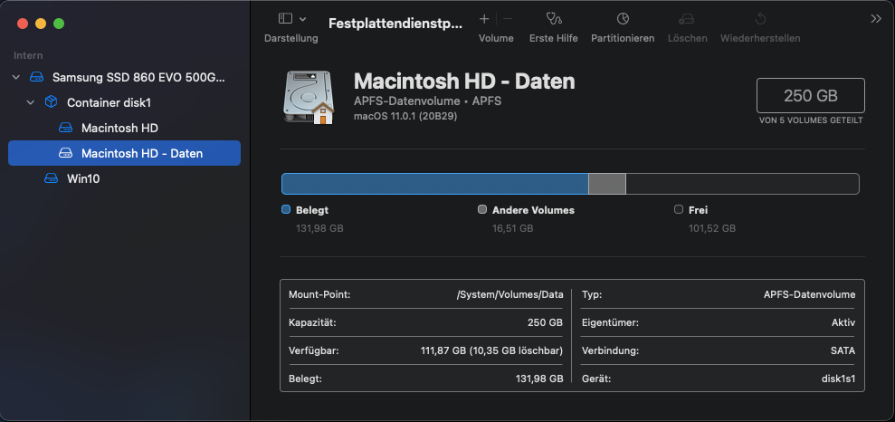Click the Macintosh HD - Daten title
Image resolution: width=895 pixels, height=422 pixels.
tap(464, 82)
